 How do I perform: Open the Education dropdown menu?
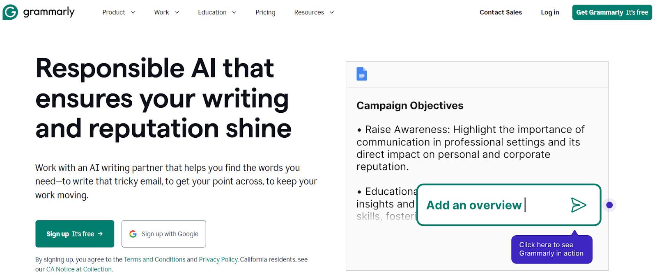pos(217,12)
